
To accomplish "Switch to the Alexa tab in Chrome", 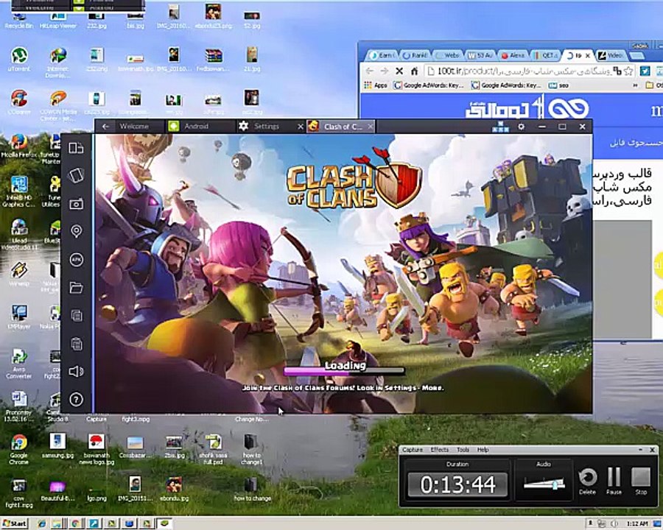I will [x=512, y=55].
